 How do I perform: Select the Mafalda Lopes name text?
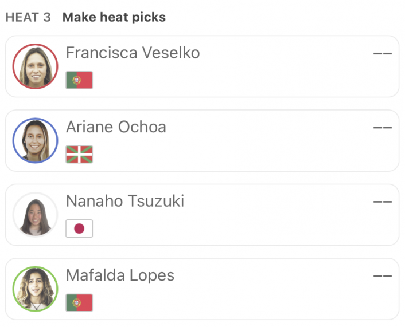[120, 275]
